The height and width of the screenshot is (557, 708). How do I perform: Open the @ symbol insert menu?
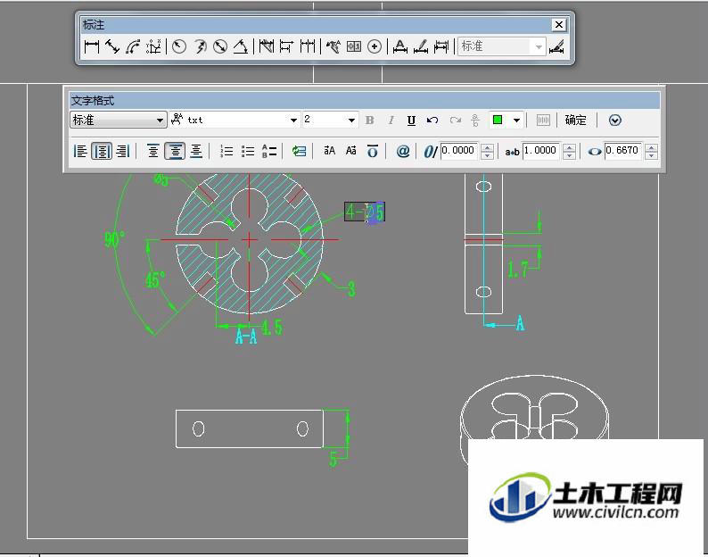click(402, 151)
